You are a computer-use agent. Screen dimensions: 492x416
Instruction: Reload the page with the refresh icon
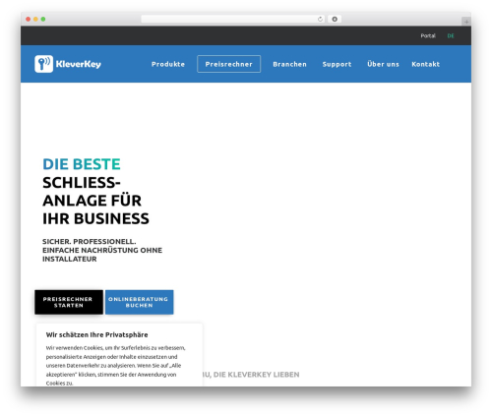point(320,19)
